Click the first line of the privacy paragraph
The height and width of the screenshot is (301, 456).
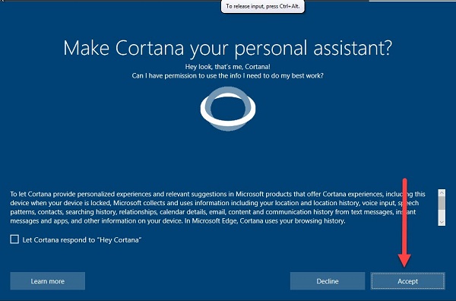(x=217, y=194)
